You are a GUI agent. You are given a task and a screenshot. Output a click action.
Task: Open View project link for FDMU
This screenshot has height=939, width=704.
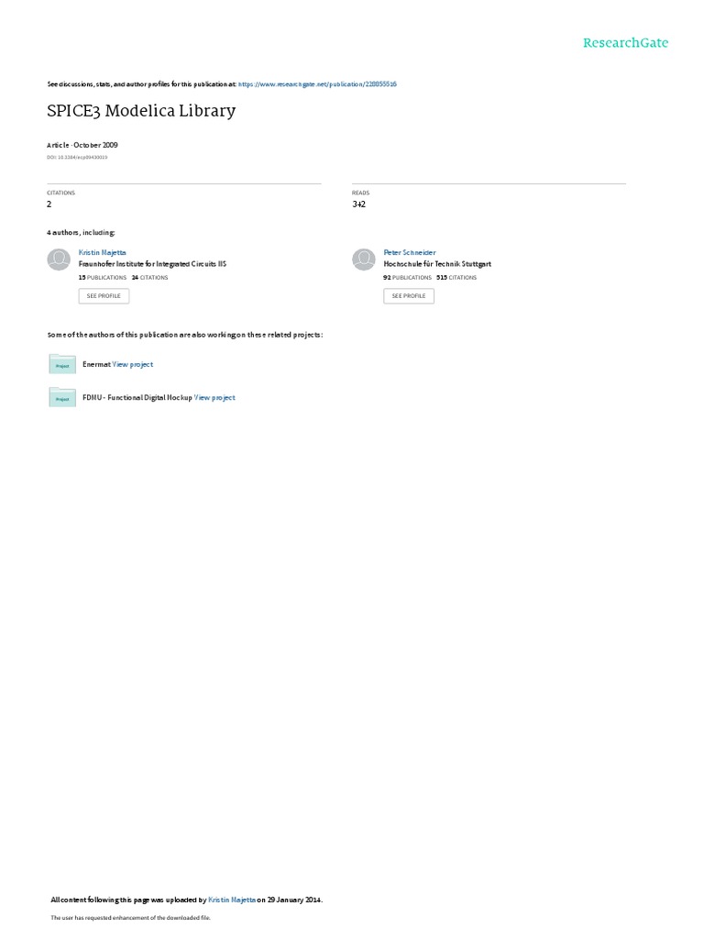pos(214,398)
